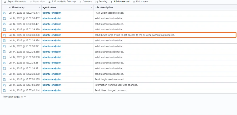Click the Reset view button
Image resolution: width=237 pixels, height=115 pixels.
[37, 2]
